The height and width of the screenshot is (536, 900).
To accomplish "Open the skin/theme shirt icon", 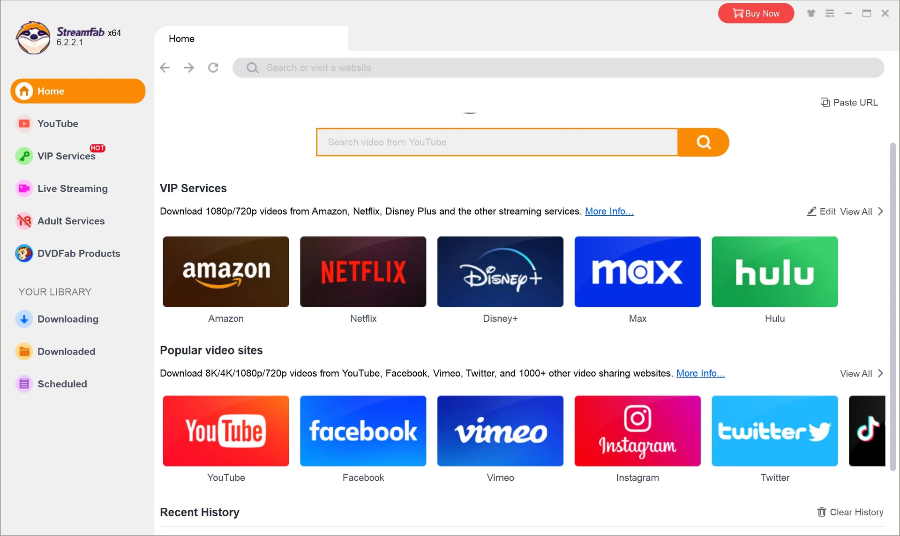I will click(811, 13).
